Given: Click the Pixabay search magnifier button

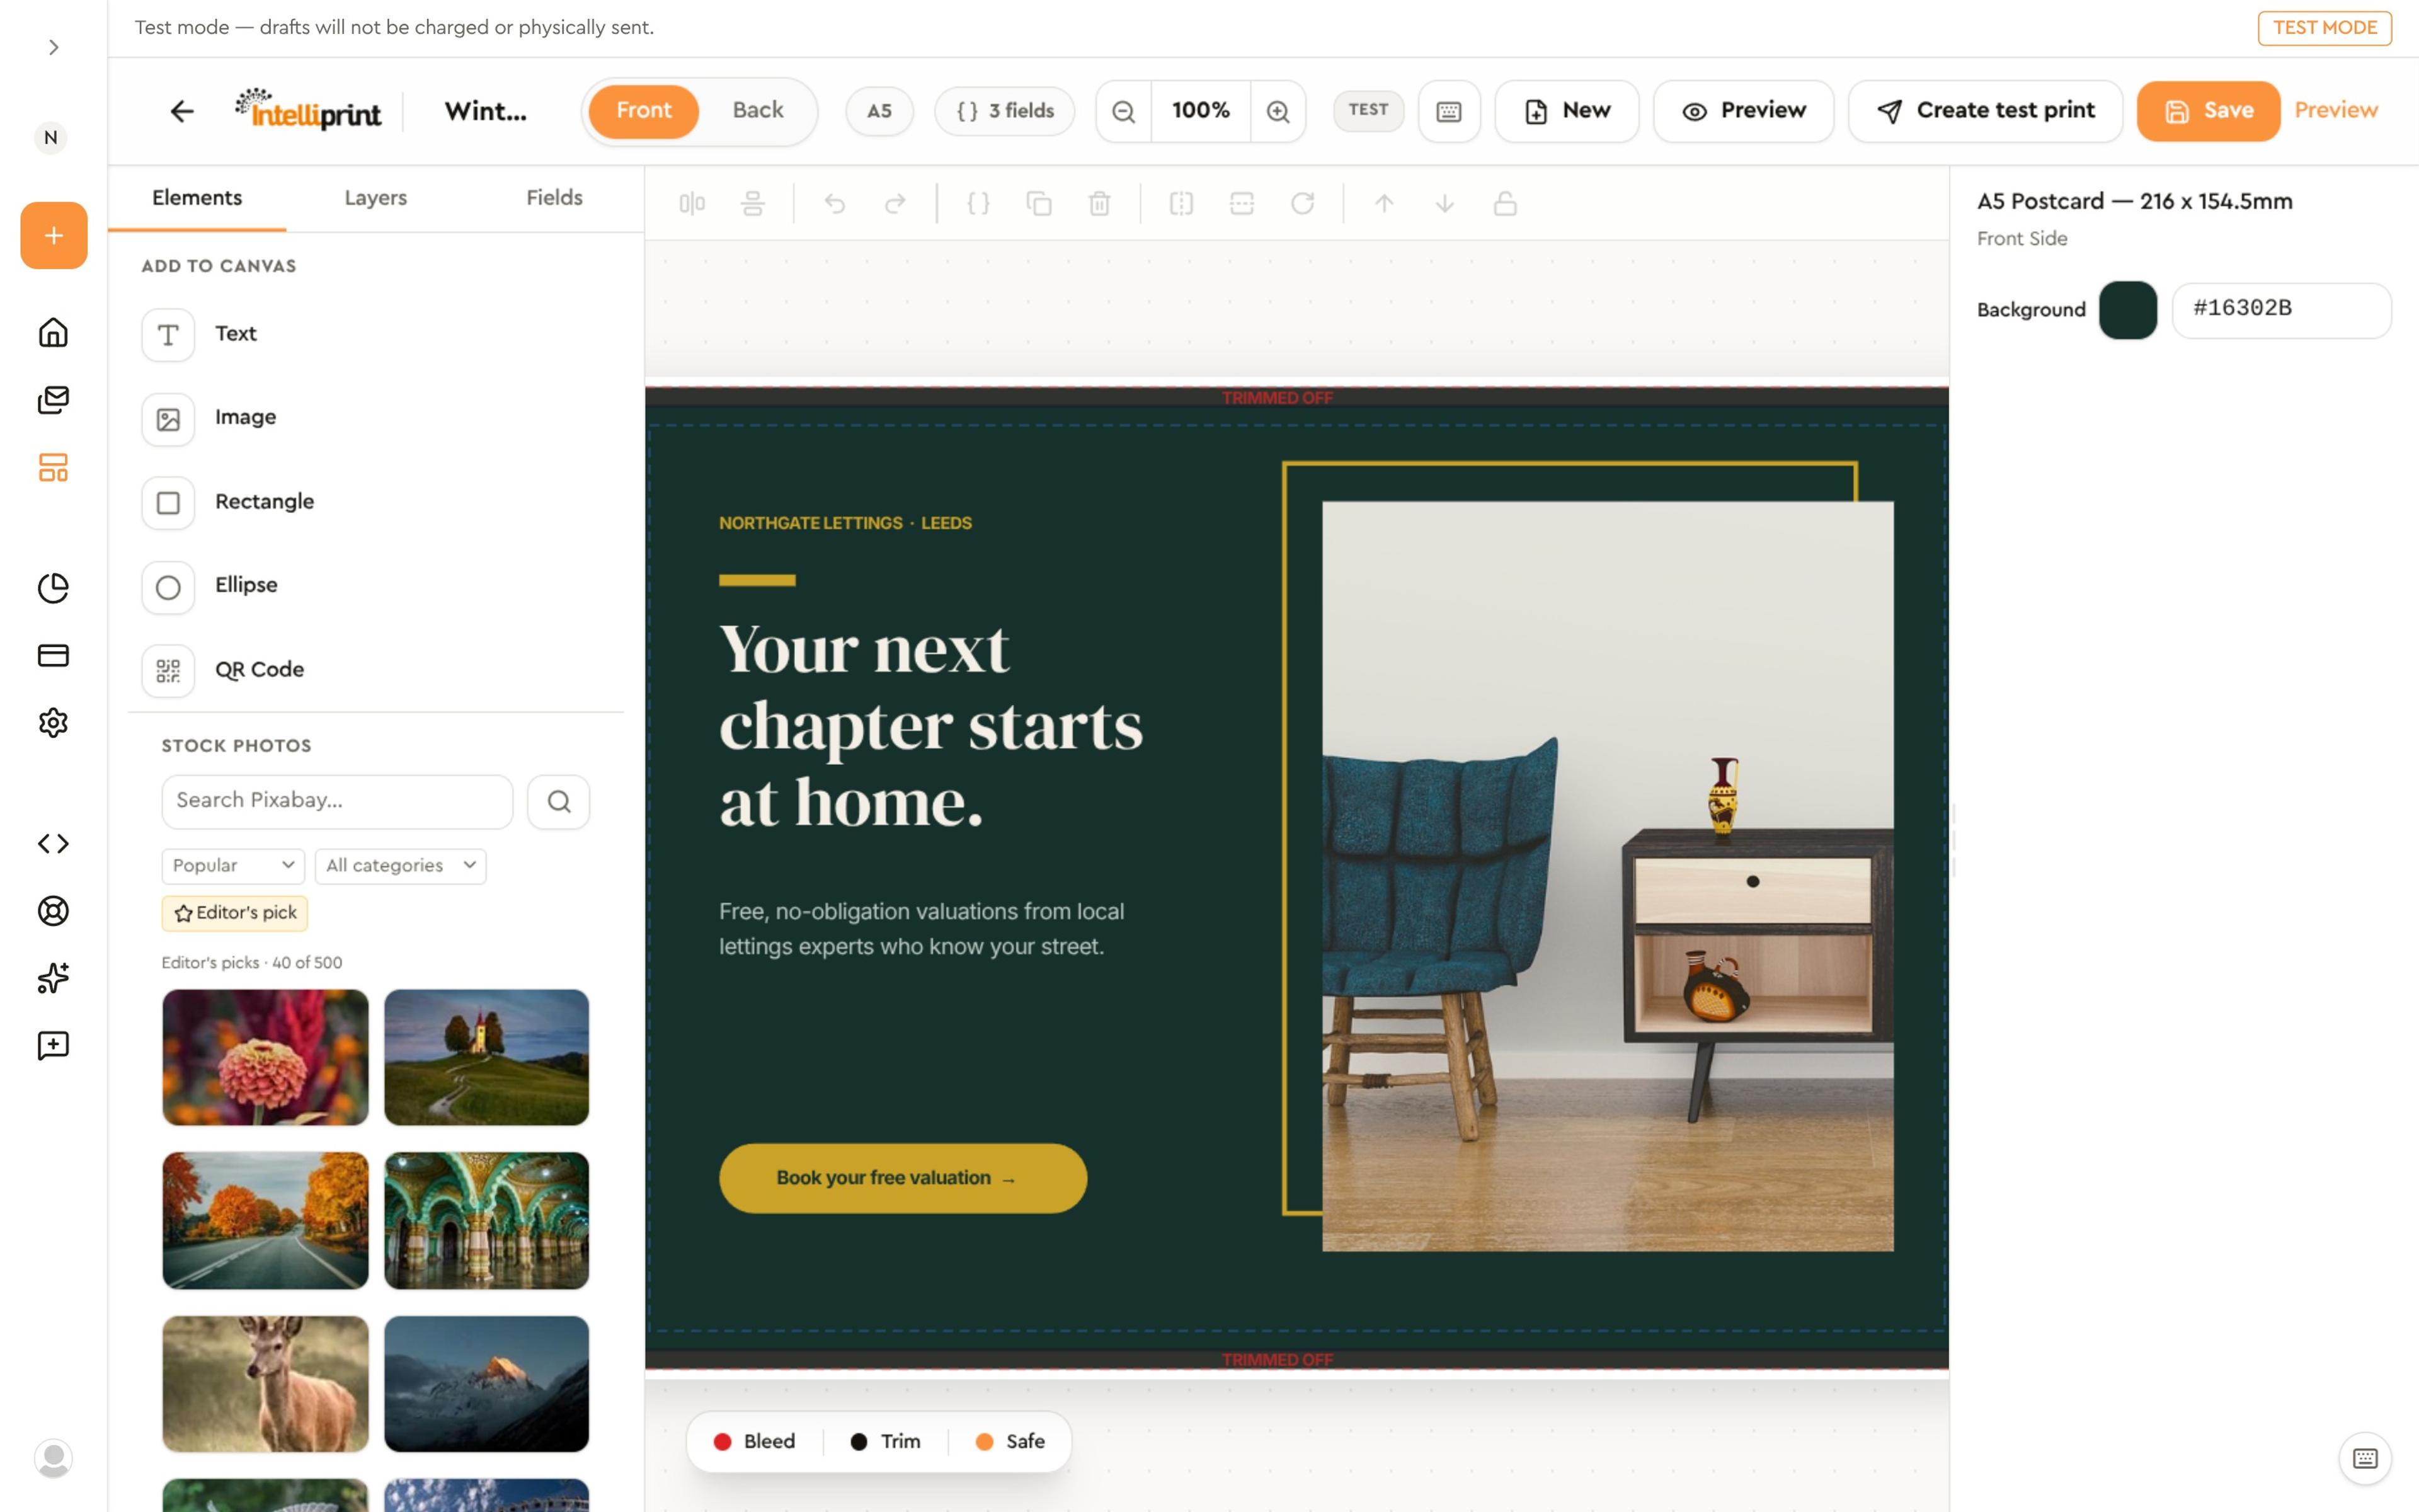Looking at the screenshot, I should (559, 801).
